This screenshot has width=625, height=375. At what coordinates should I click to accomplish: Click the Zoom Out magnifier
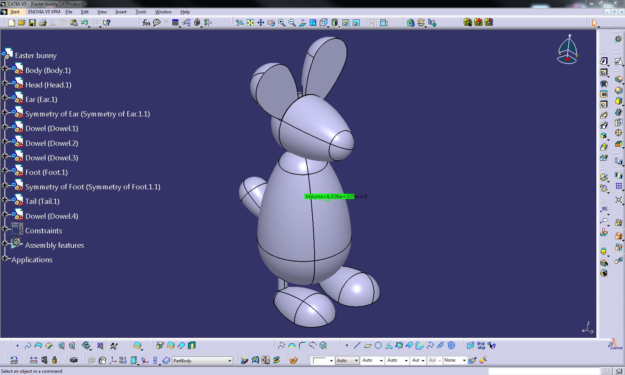point(292,23)
